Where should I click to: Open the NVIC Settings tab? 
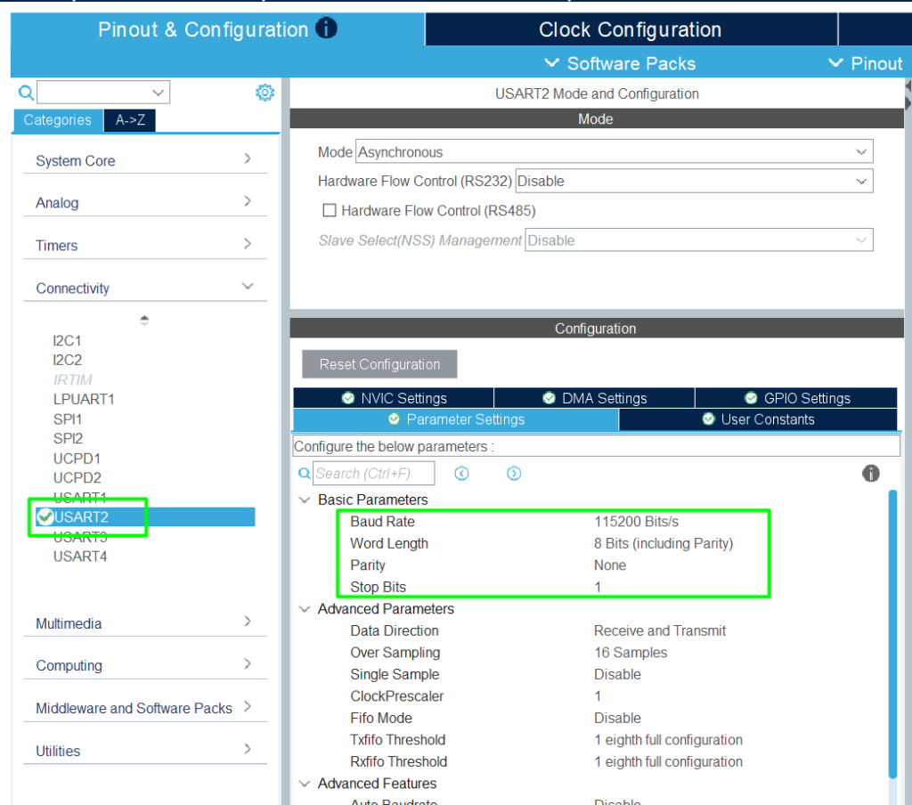[x=394, y=398]
